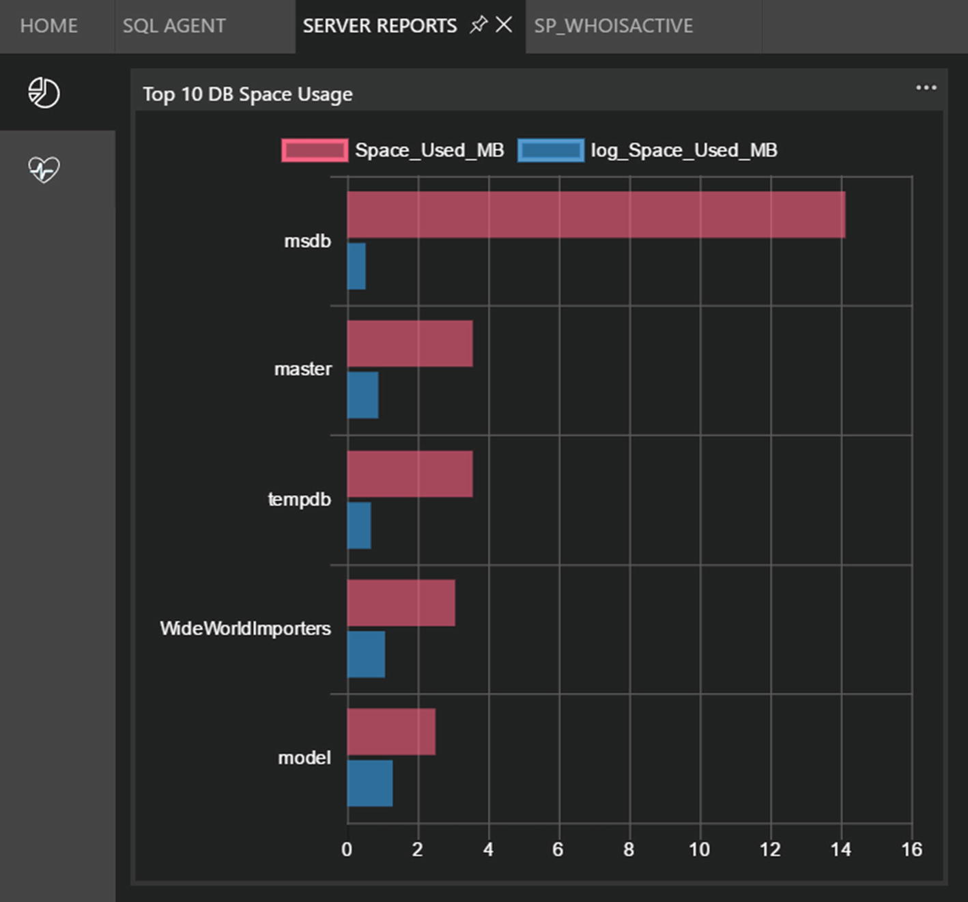Image resolution: width=968 pixels, height=902 pixels.
Task: Click the WideWorldImporters axis label
Action: pyautogui.click(x=245, y=628)
